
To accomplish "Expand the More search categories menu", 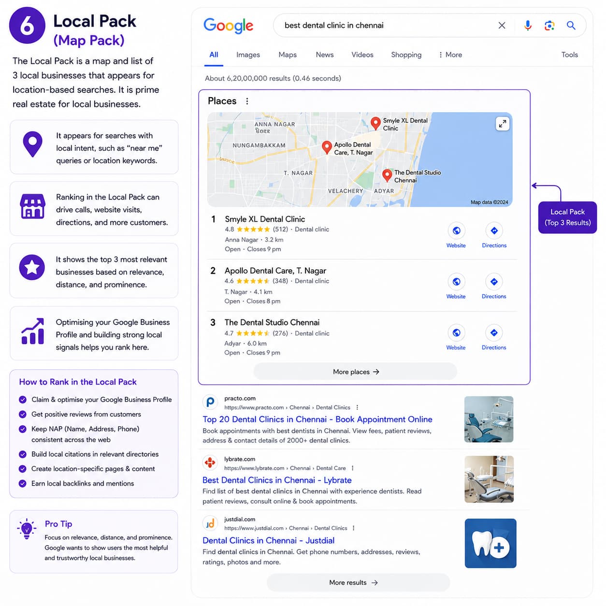I will pyautogui.click(x=450, y=55).
